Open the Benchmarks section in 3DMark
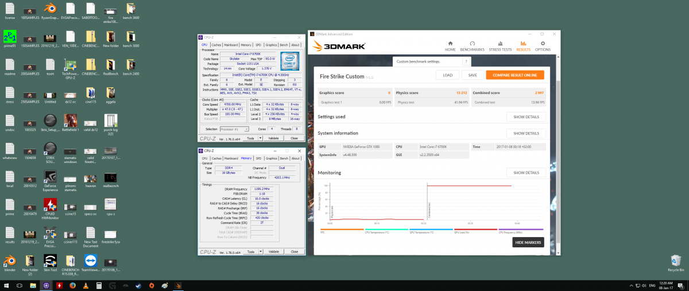 tap(472, 46)
